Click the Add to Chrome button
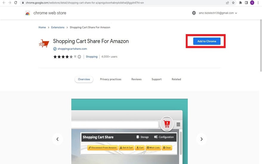This screenshot has width=262, height=164. click(207, 41)
